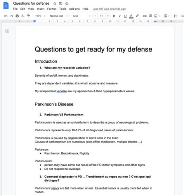Open the Arial font dropdown

(x=82, y=16)
